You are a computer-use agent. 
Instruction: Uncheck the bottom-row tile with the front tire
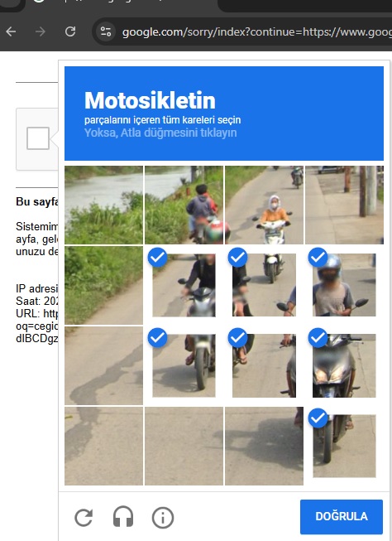point(344,446)
